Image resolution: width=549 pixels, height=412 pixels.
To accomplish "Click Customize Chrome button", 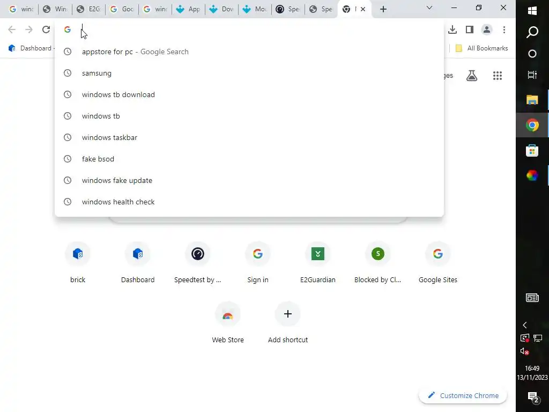I will pyautogui.click(x=463, y=395).
